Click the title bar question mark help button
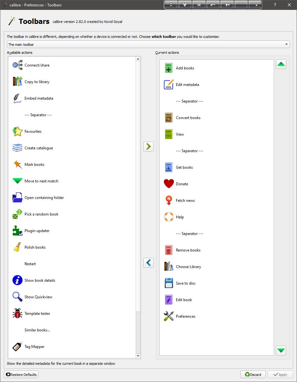This screenshot has height=382, width=297. point(275,5)
